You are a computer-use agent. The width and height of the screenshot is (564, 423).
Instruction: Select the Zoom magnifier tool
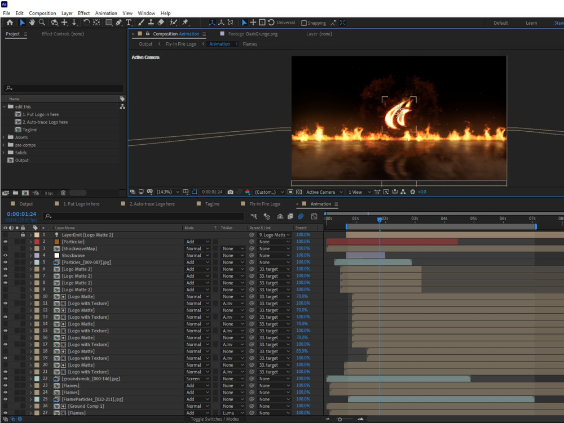pyautogui.click(x=42, y=23)
